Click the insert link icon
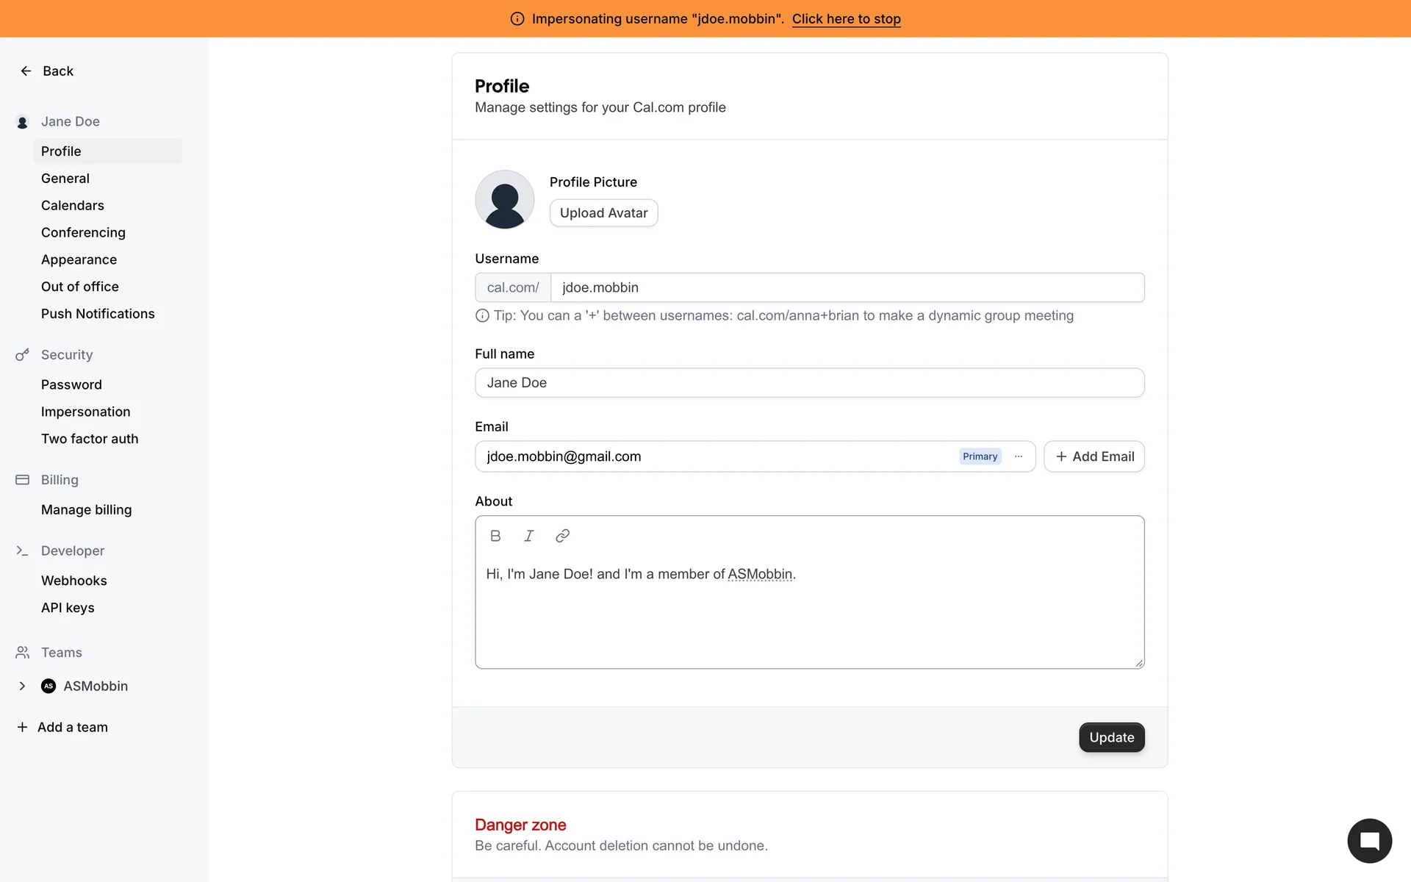 pos(562,536)
